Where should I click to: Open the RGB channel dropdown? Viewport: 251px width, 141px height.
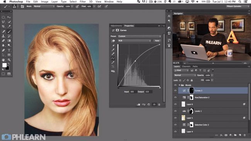point(134,41)
